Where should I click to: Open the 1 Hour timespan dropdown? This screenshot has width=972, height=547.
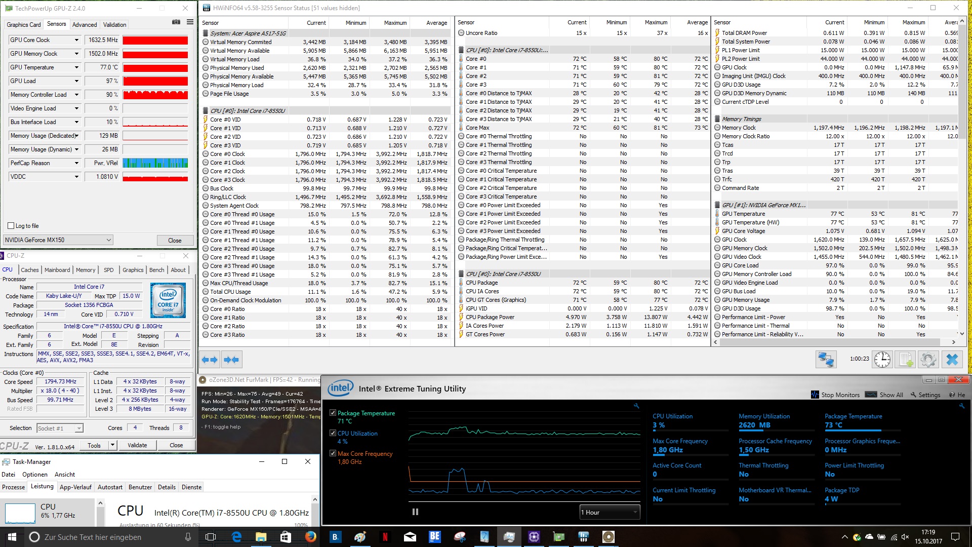610,512
